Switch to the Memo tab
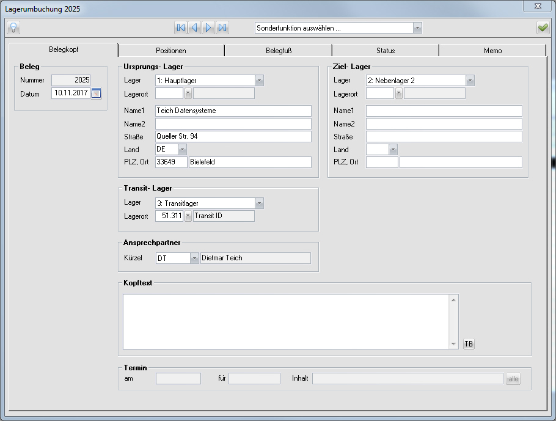 coord(492,51)
